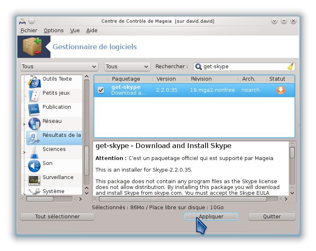This screenshot has height=251, width=316.
Task: Open the second Tous dropdown
Action: [127, 67]
